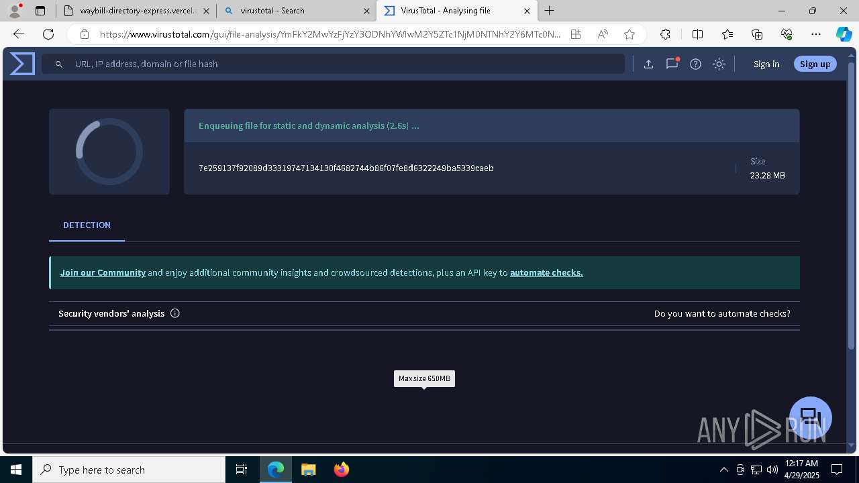Open the Windows Start menu
Viewport: 859px width, 483px height.
16,470
